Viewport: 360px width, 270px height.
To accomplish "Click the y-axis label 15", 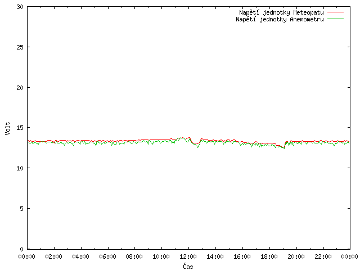I will pos(20,128).
